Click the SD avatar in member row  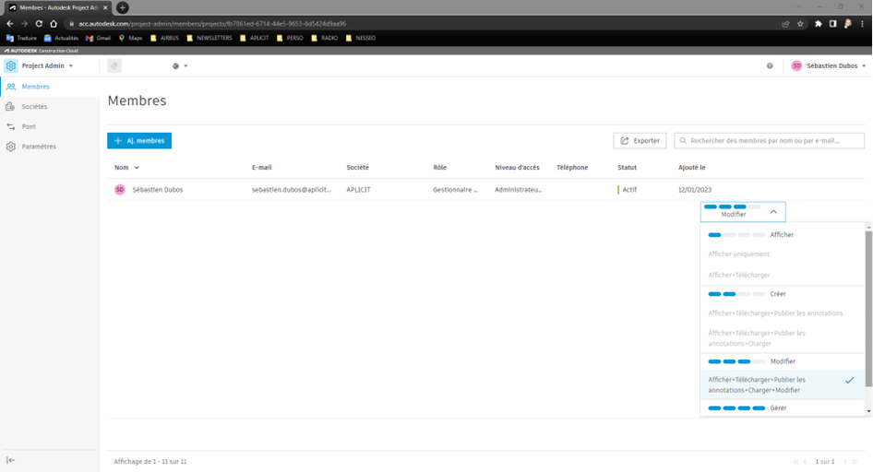click(x=120, y=190)
